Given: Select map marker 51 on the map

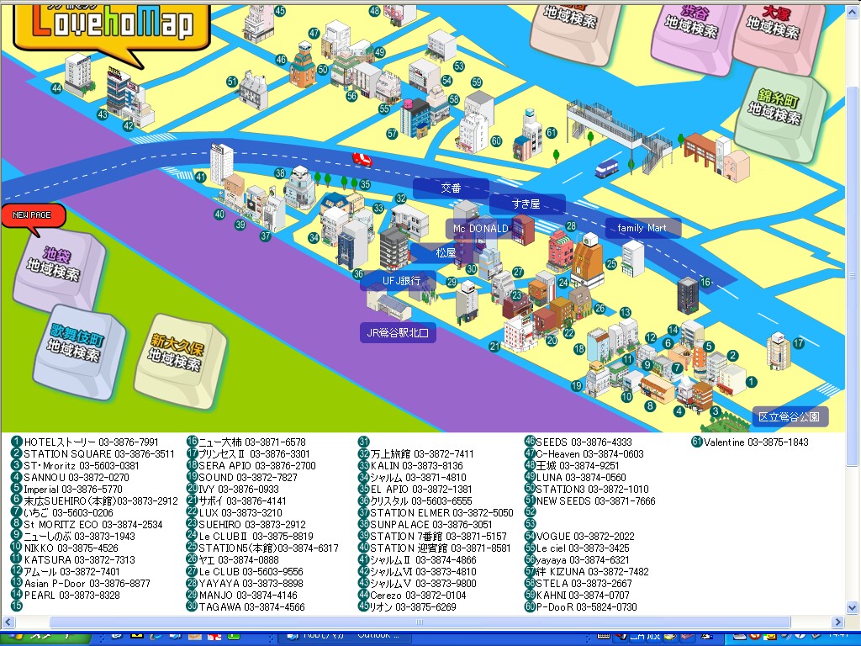Looking at the screenshot, I should (232, 82).
